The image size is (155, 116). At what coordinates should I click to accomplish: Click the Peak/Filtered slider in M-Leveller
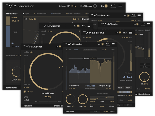(102, 104)
